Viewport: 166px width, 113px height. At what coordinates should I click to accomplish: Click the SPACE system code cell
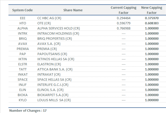pyautogui.click(x=23, y=79)
